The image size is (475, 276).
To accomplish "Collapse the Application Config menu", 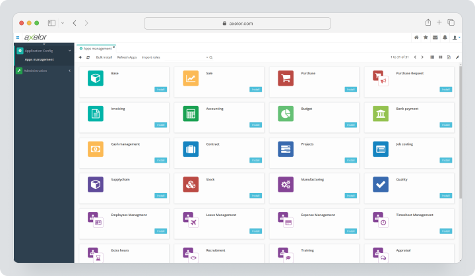I will 70,51.
